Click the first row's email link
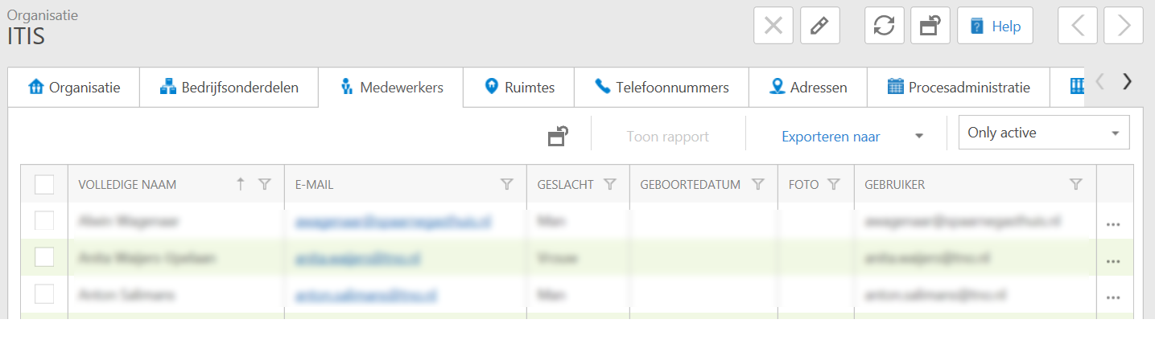 (x=394, y=220)
